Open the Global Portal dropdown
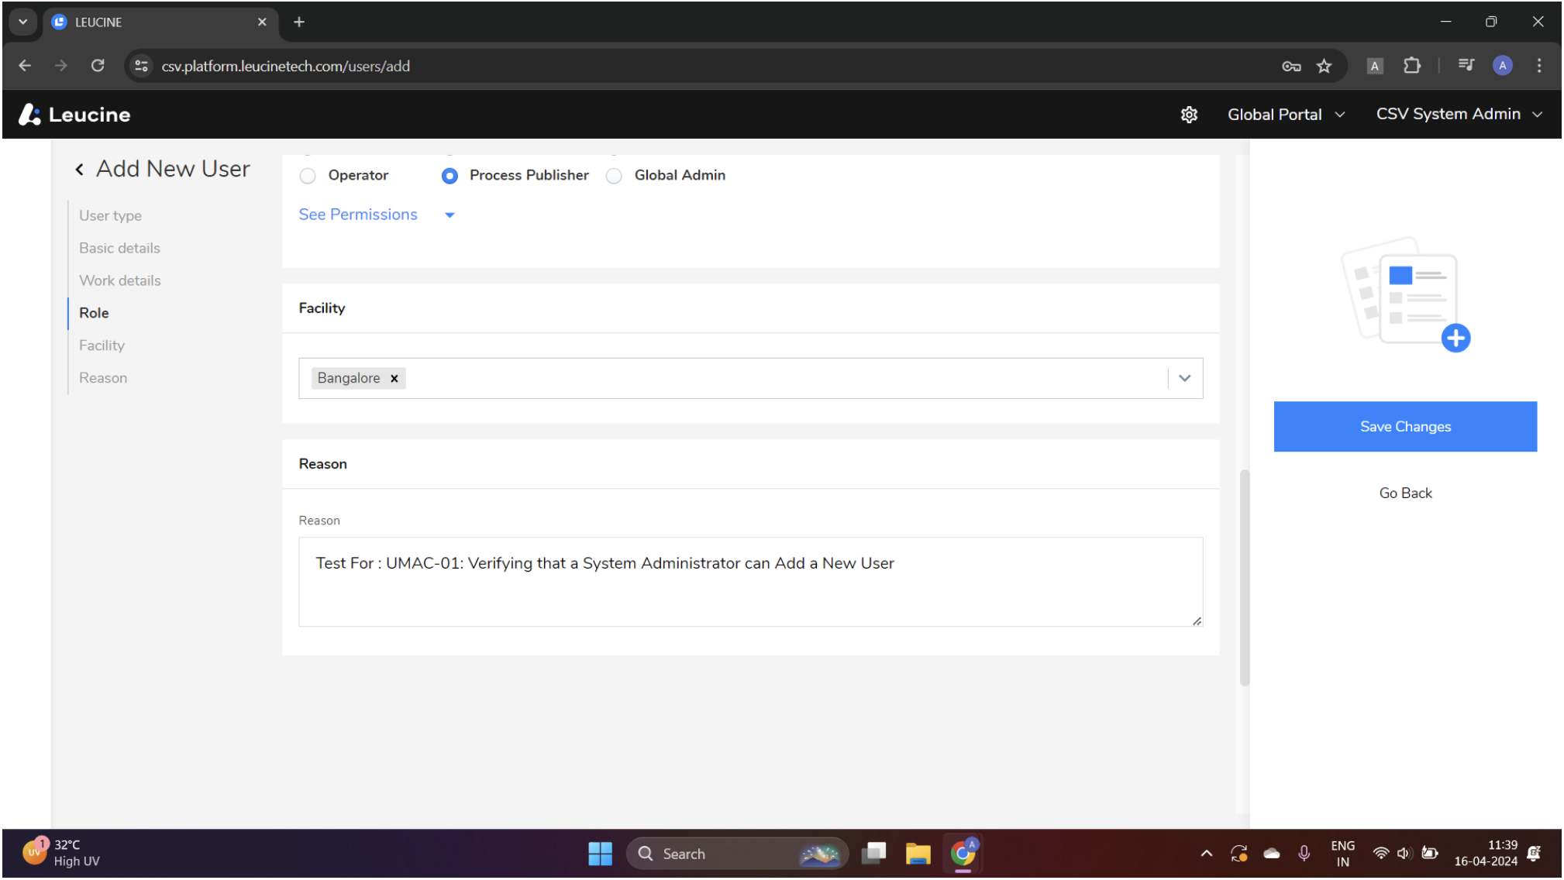 [1286, 115]
